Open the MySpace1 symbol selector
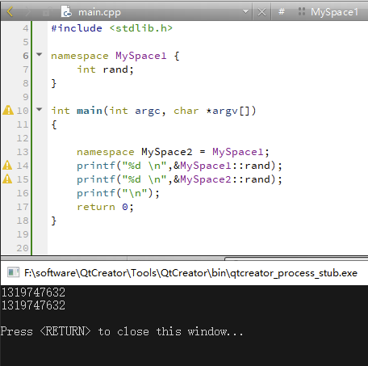Viewport: 368px width, 366px height. pyautogui.click(x=334, y=12)
